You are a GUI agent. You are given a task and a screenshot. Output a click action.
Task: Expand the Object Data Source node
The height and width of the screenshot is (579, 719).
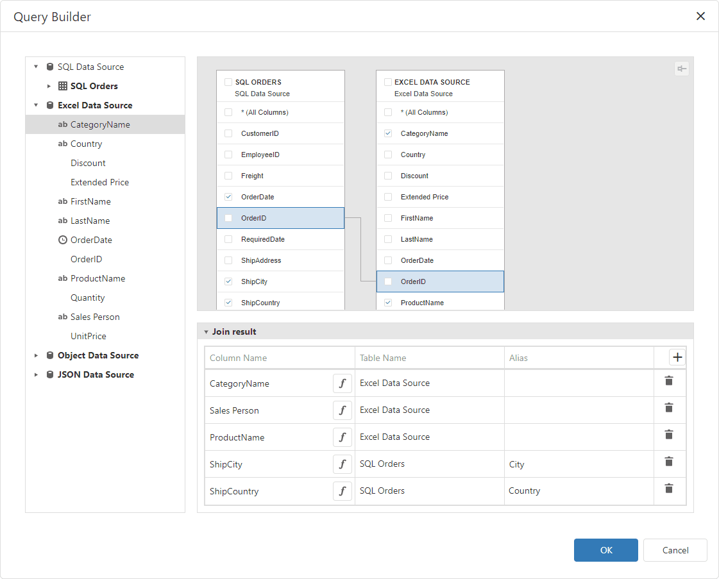coord(36,355)
